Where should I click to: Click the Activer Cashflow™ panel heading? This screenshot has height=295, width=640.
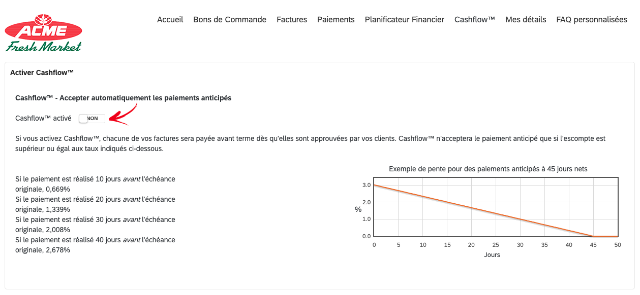(x=42, y=72)
